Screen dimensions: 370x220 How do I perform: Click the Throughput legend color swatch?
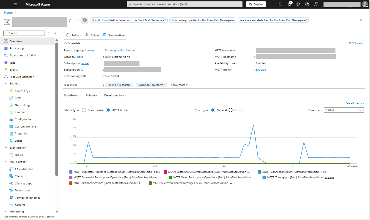tap(264, 177)
